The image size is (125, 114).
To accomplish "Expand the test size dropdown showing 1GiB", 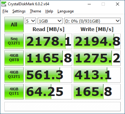I will coord(50,21).
